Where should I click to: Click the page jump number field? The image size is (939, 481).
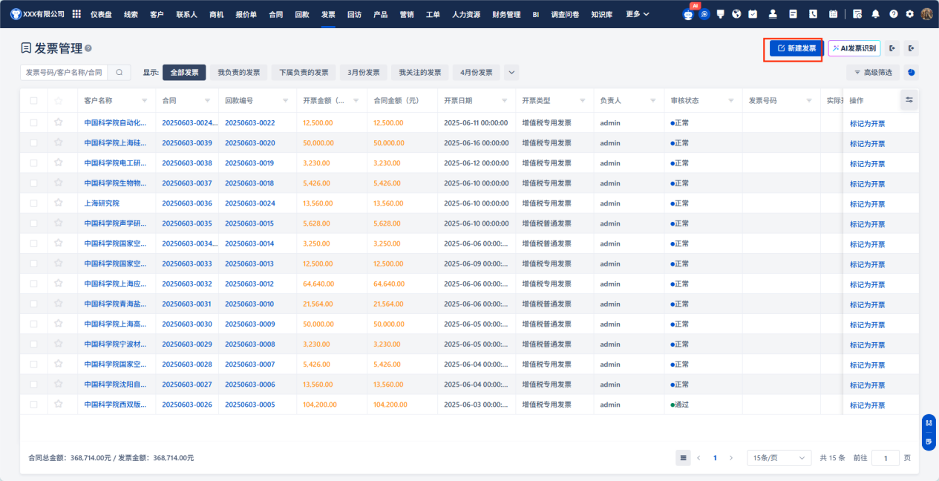[x=886, y=458]
